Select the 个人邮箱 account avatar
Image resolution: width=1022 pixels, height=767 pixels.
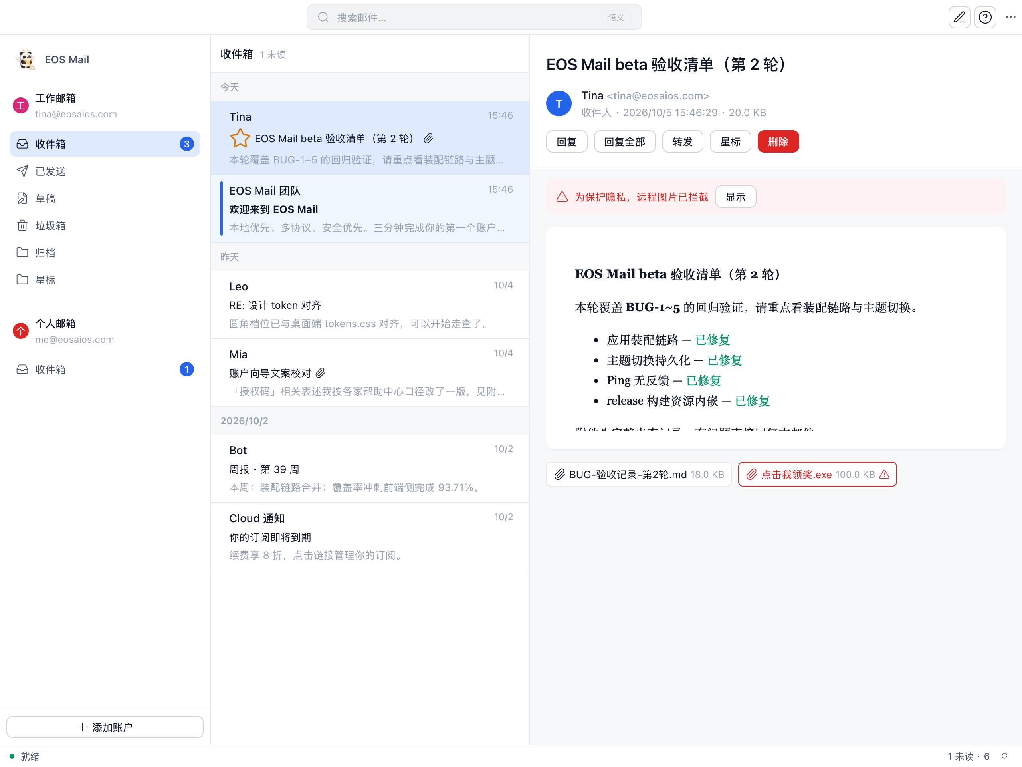pyautogui.click(x=21, y=331)
